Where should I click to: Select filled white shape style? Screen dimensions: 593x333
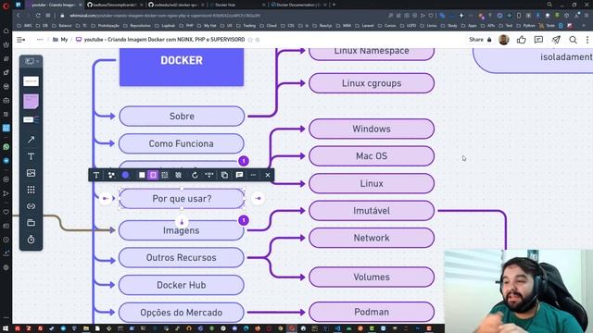pyautogui.click(x=142, y=175)
